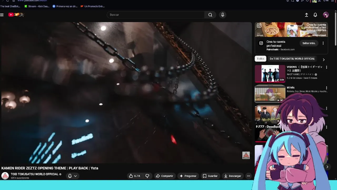This screenshot has width=337, height=190.
Task: Open the channel notification bell dropdown
Action: point(72,176)
